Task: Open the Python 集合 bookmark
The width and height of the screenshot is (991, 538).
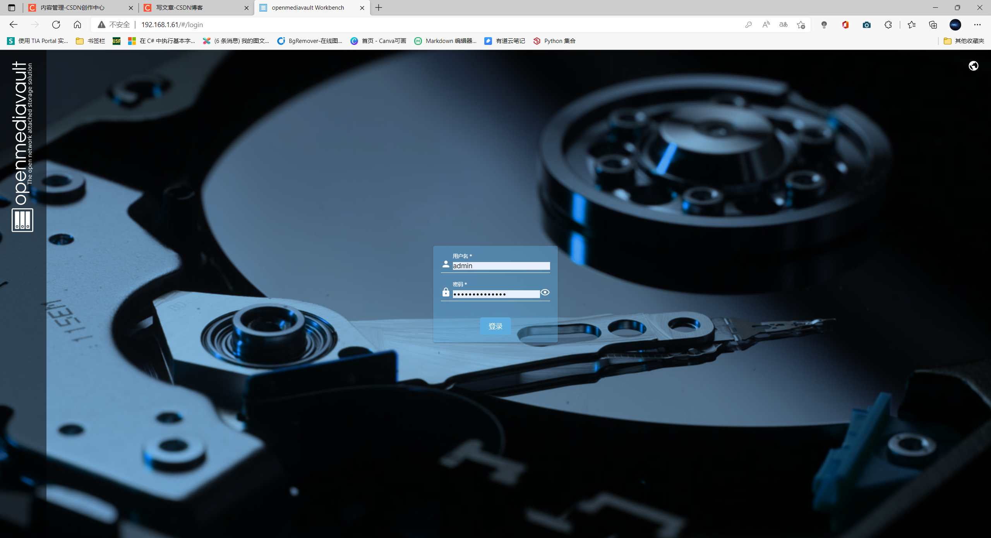Action: tap(554, 41)
